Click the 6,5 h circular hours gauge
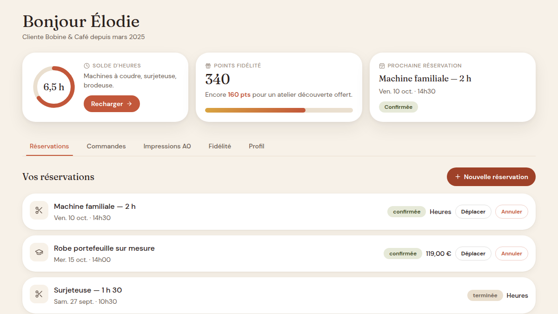 pyautogui.click(x=54, y=87)
